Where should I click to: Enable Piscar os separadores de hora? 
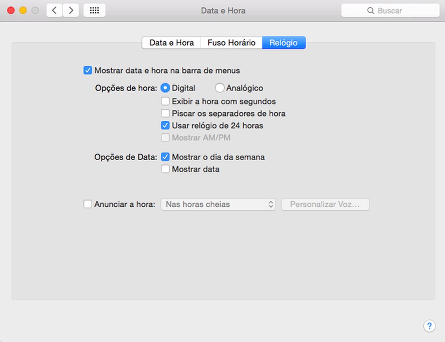165,114
